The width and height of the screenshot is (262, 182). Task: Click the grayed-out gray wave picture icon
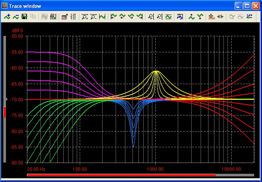point(45,16)
